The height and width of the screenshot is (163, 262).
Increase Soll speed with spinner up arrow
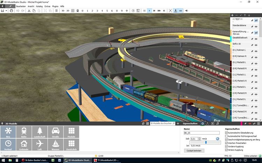(x=199, y=138)
